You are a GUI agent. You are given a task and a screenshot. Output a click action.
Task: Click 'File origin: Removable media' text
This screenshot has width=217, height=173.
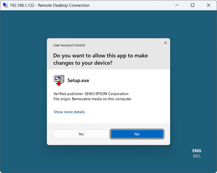pos(93,99)
